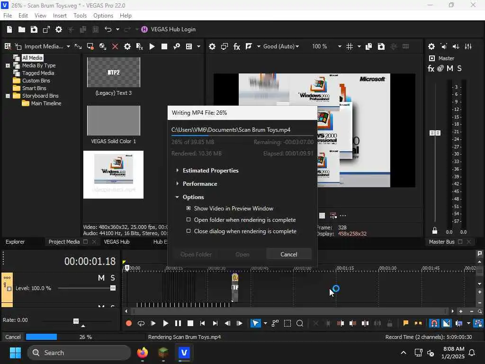This screenshot has height=364, width=485.
Task: Open the Insert menu
Action: pyautogui.click(x=60, y=16)
